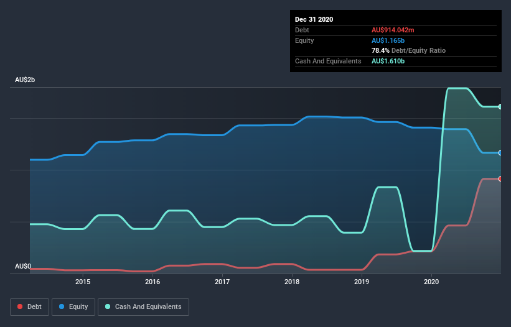The height and width of the screenshot is (327, 511).
Task: Select the teal Cash endpoint marker
Action: click(500, 106)
